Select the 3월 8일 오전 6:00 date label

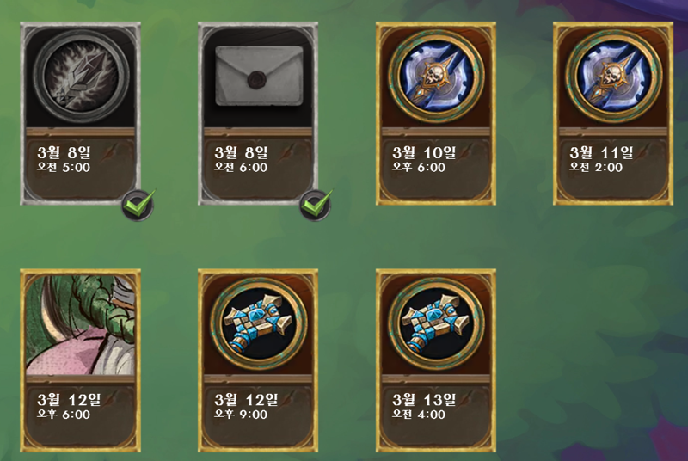tap(242, 159)
